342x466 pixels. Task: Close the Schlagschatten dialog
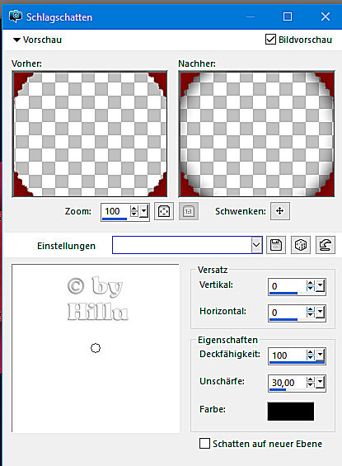[326, 16]
